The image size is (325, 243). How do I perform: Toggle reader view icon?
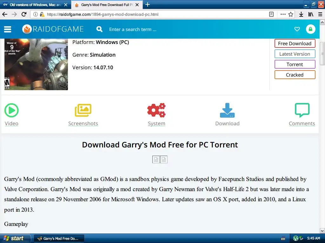coord(271,14)
